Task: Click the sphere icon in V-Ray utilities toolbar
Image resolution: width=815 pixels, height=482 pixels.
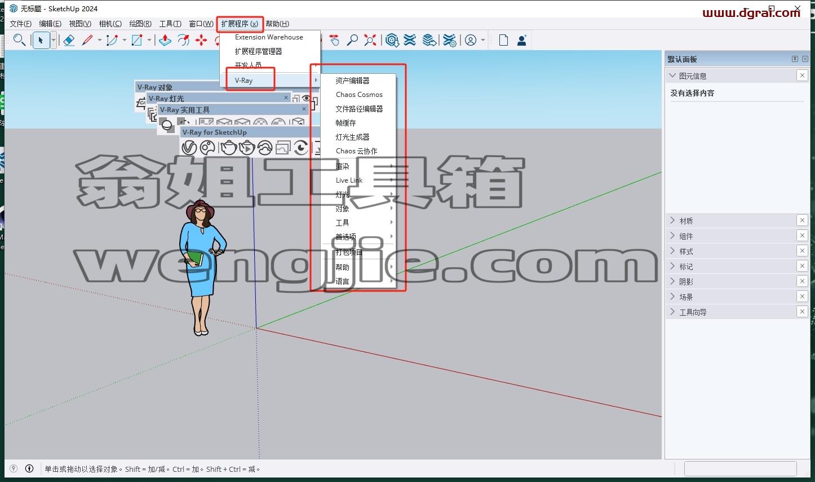Action: tap(167, 125)
